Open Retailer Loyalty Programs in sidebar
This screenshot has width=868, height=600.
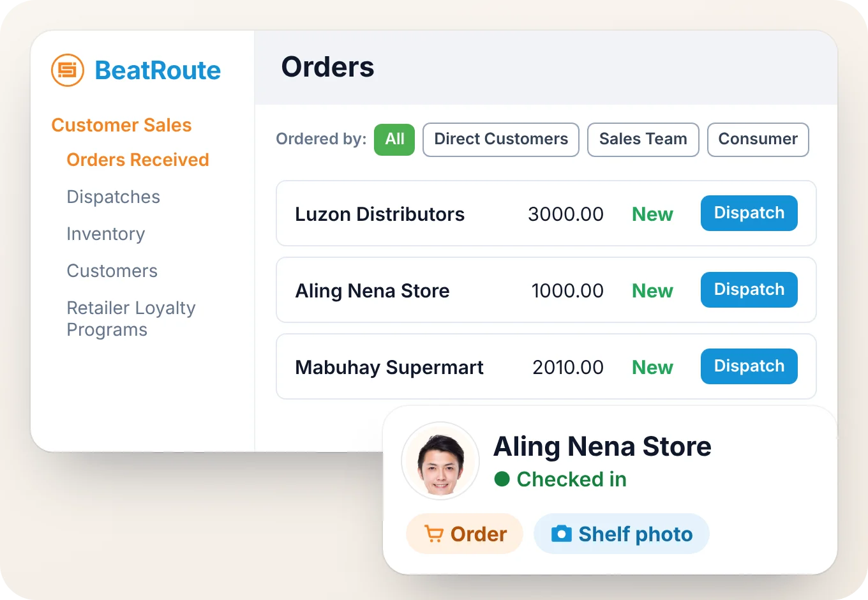point(131,319)
